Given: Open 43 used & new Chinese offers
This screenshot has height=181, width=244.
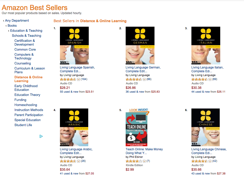Looking at the screenshot, I should point(208,173).
